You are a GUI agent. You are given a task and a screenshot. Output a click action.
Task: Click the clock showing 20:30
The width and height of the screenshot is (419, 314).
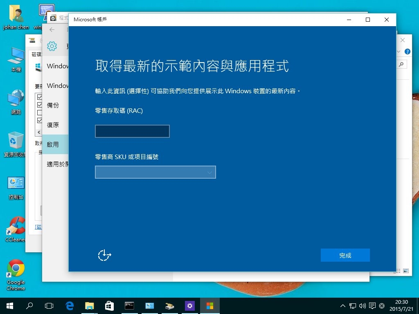401,305
